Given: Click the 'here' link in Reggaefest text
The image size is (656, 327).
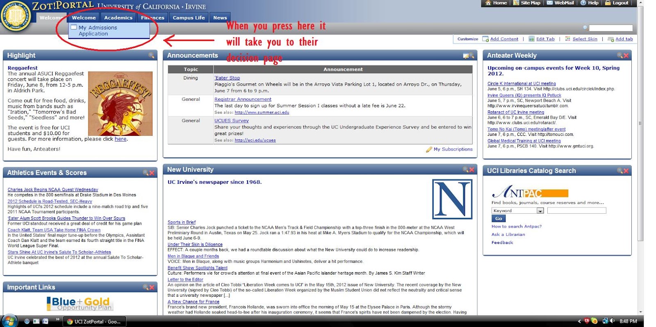Looking at the screenshot, I should coord(121,139).
